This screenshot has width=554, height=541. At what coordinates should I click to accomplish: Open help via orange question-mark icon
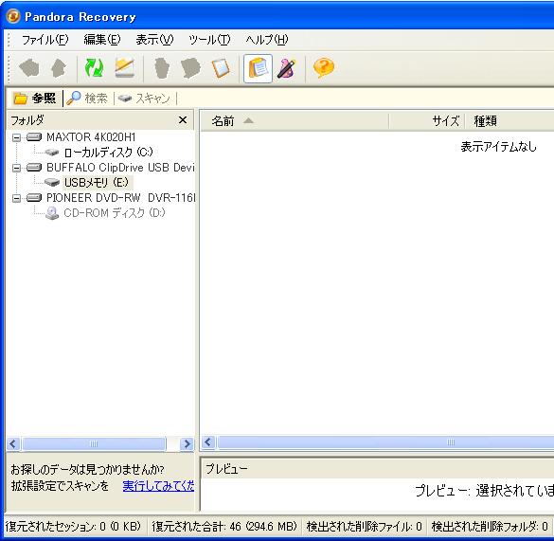point(323,67)
